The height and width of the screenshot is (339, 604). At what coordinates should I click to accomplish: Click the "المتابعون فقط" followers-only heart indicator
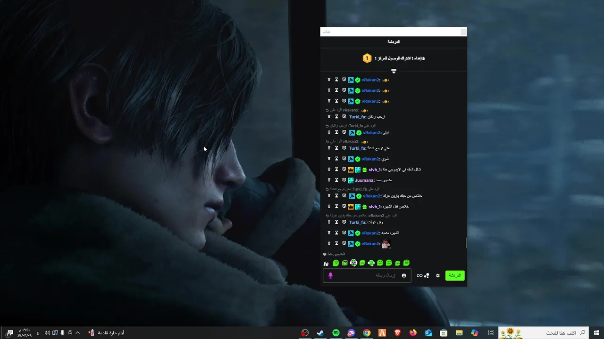[334, 254]
